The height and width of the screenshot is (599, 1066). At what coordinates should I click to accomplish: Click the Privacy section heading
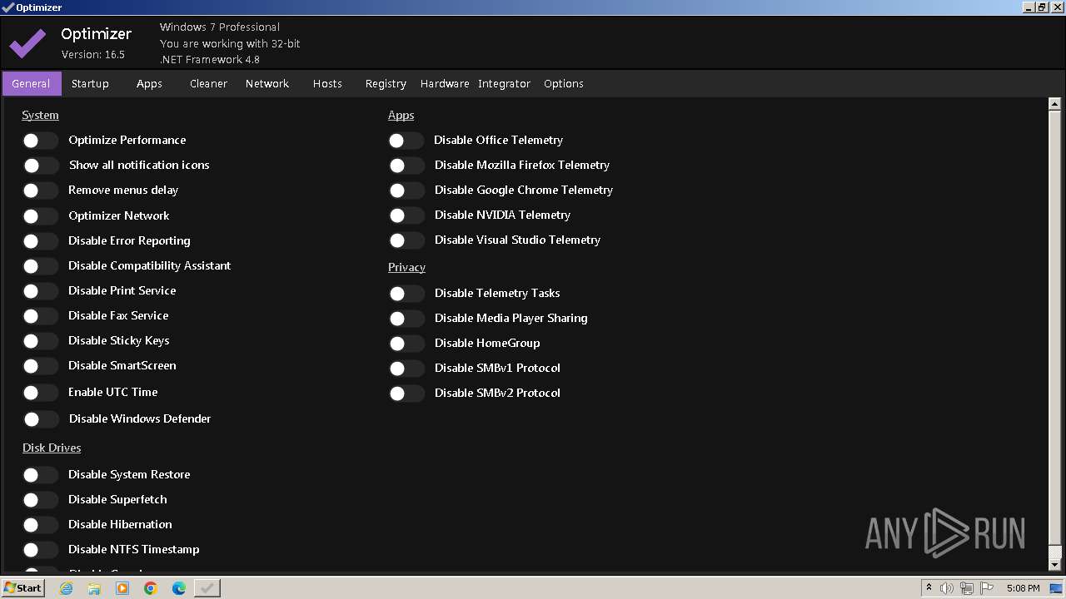point(406,267)
